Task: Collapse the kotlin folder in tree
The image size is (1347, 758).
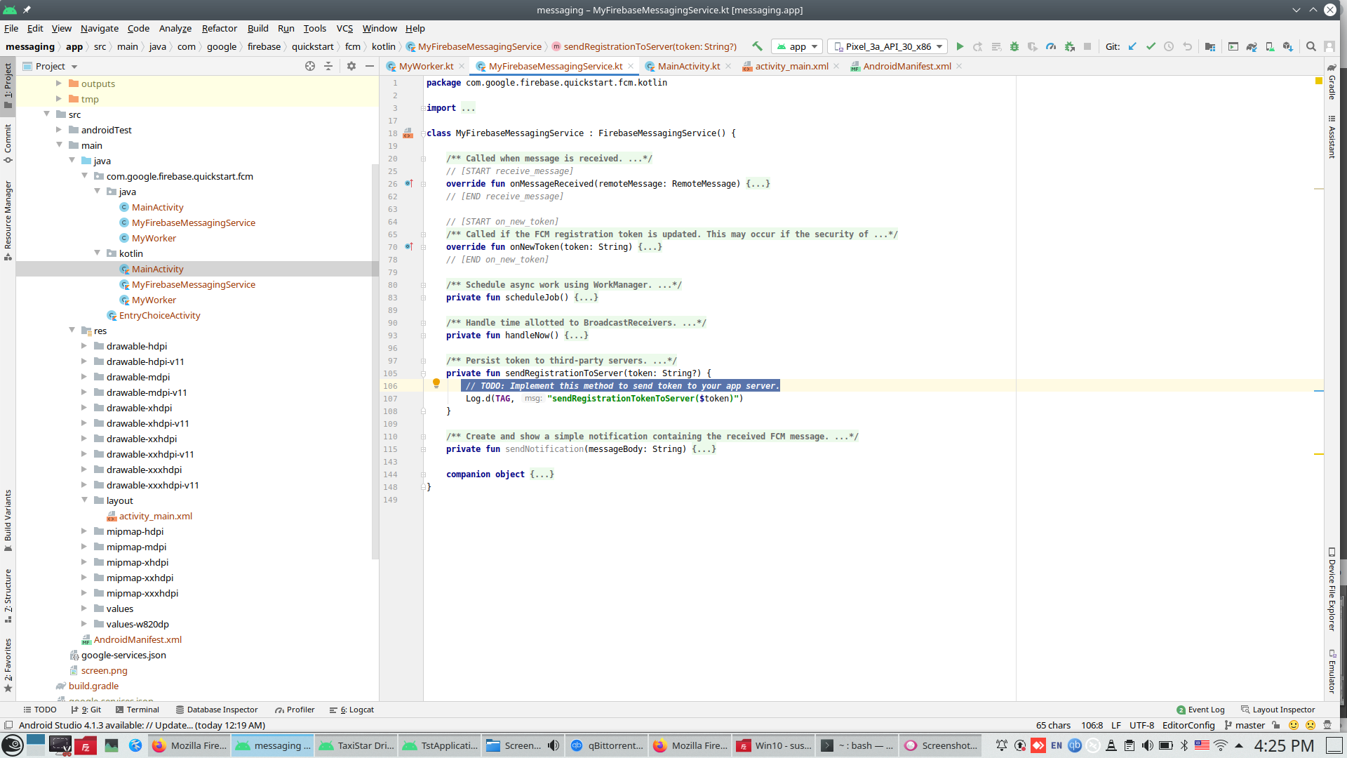Action: 98,253
